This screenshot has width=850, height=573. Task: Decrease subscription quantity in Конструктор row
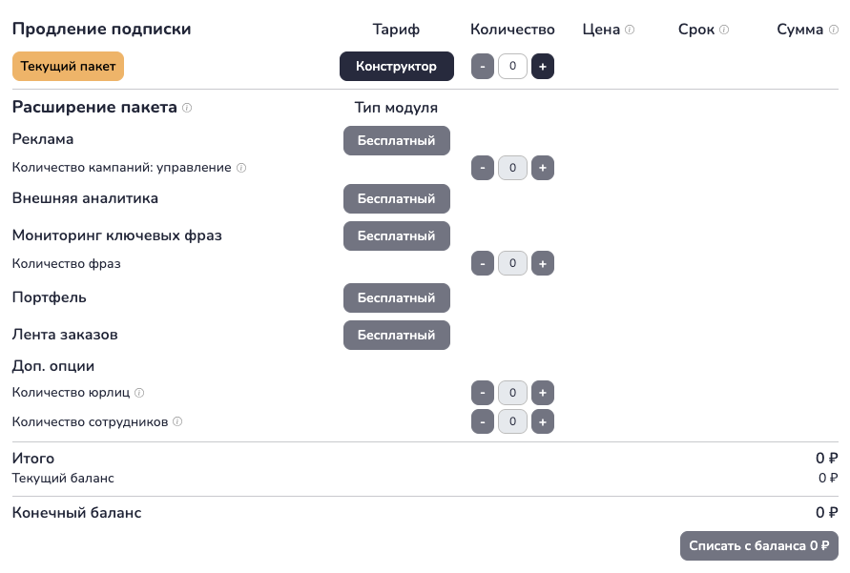(483, 66)
